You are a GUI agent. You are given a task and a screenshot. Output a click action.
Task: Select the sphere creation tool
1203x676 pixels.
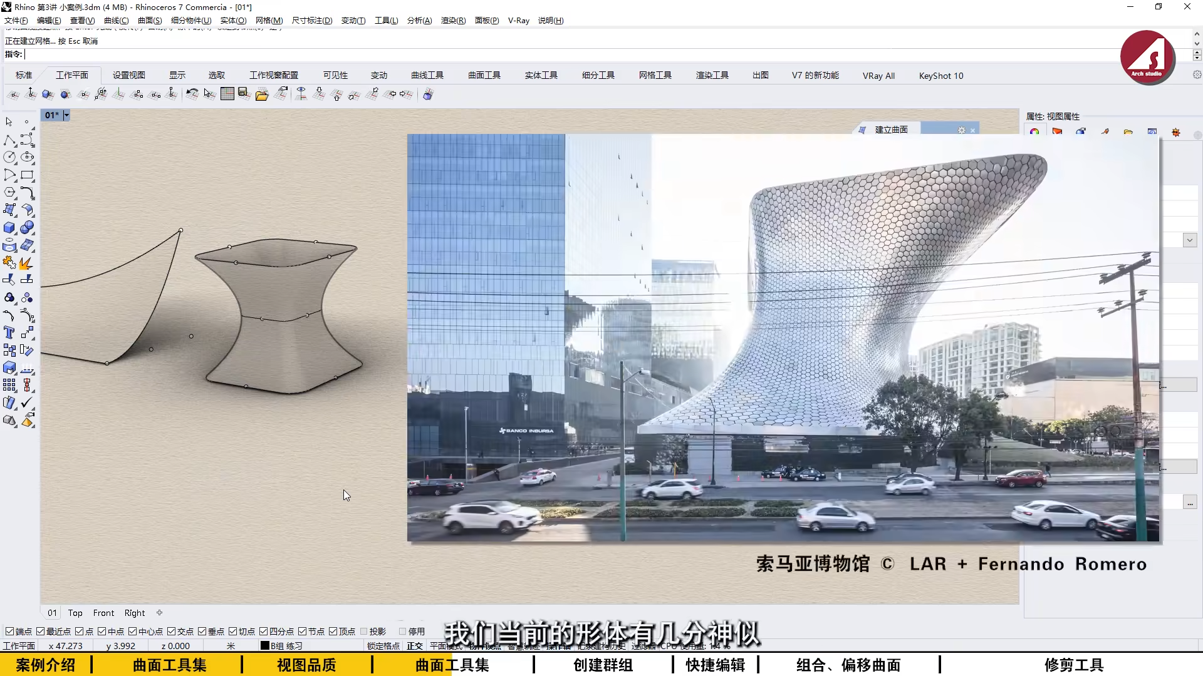click(x=27, y=227)
